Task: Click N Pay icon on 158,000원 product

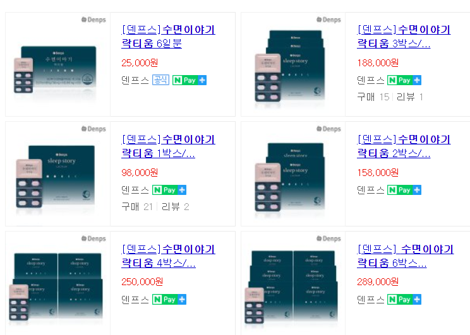Action: 404,190
